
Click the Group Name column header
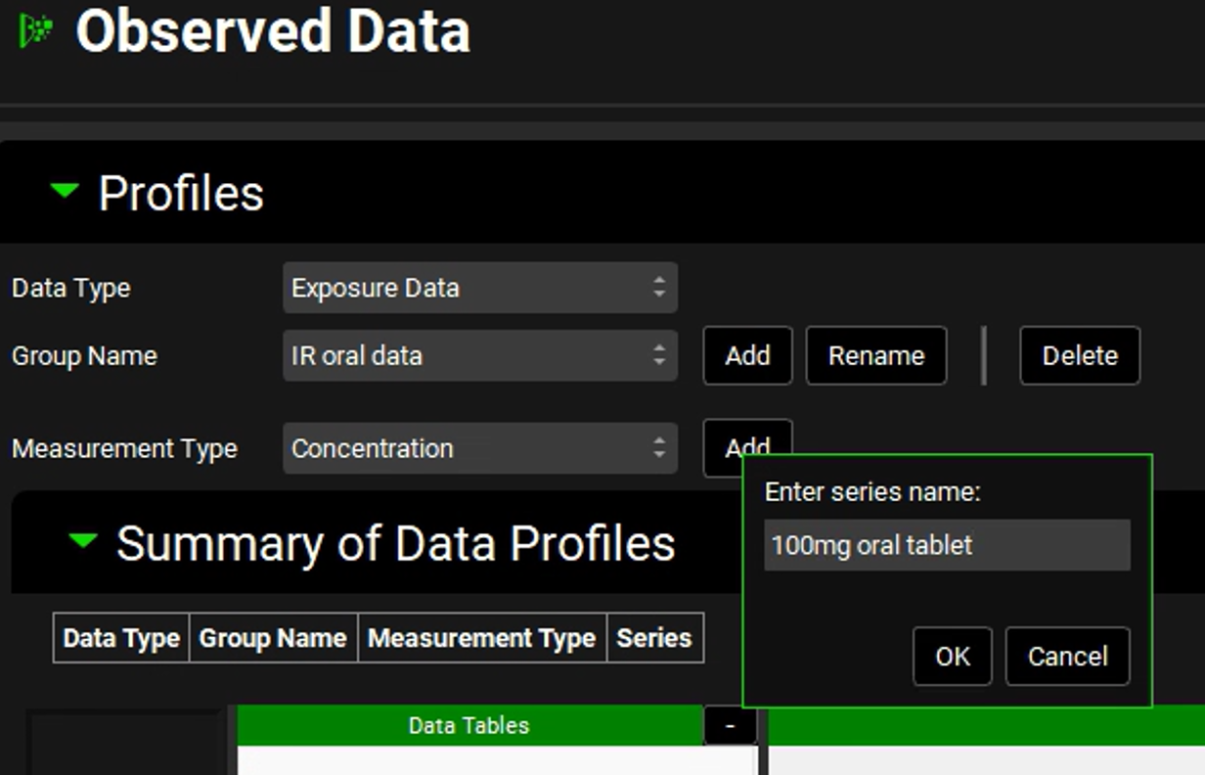[x=273, y=638]
